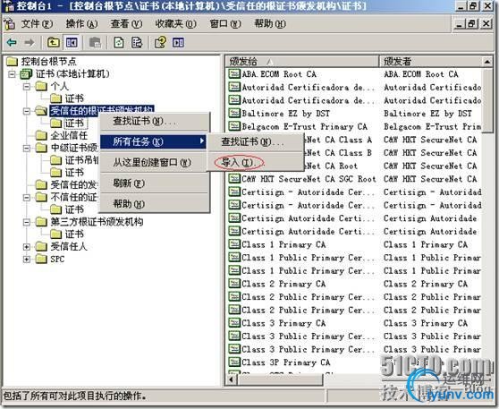The image size is (499, 409).
Task: Open the 窗口(W) menu
Action: [225, 24]
